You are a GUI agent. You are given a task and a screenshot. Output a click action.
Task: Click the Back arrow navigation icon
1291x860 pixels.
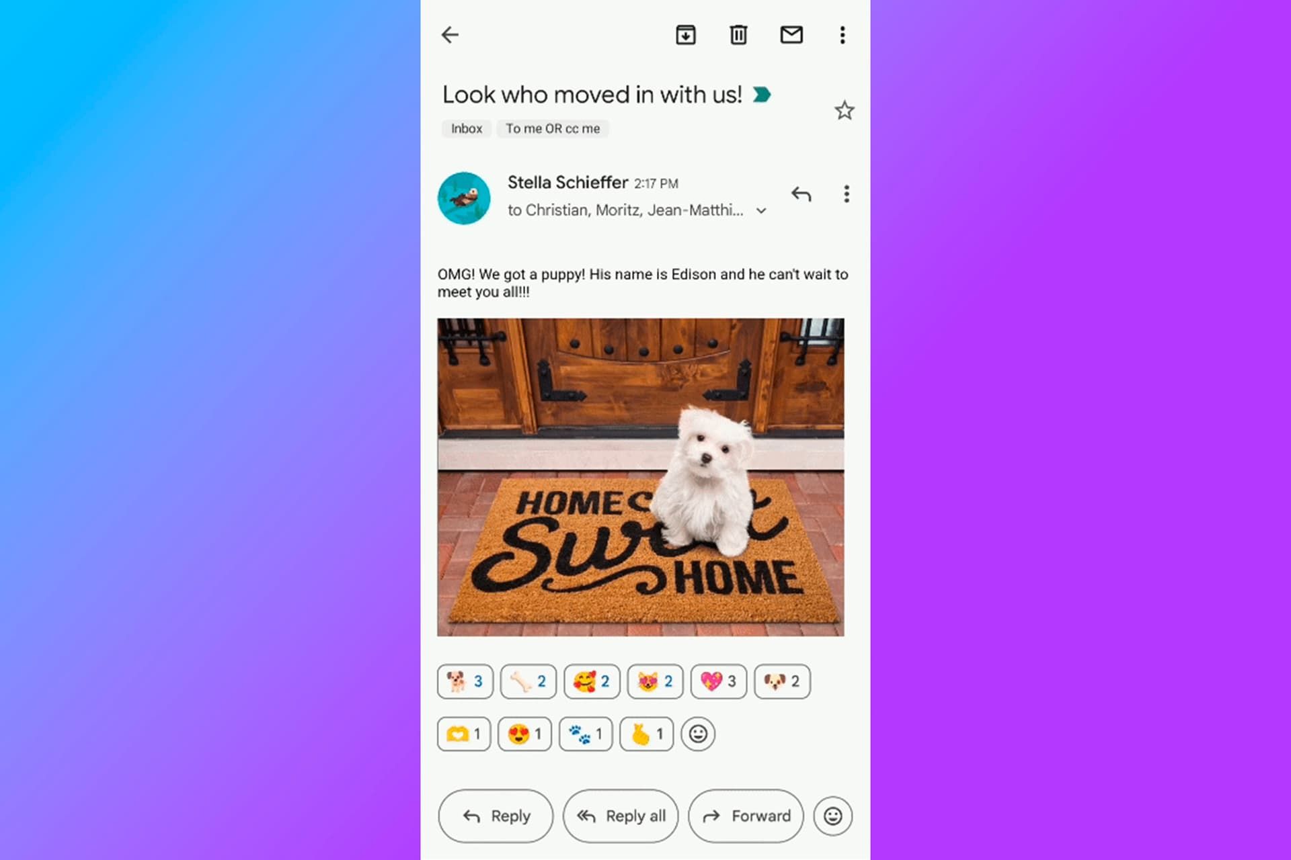448,34
